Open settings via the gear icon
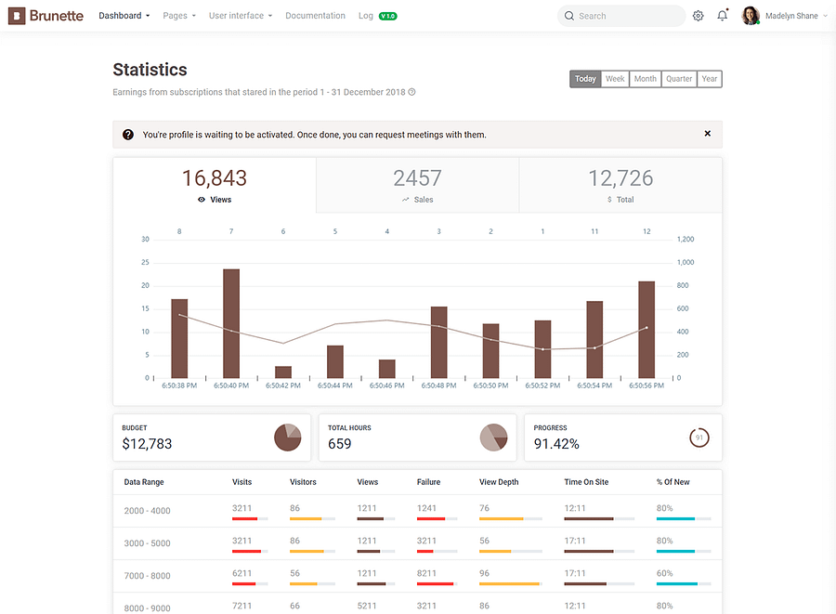The image size is (836, 614). tap(698, 16)
